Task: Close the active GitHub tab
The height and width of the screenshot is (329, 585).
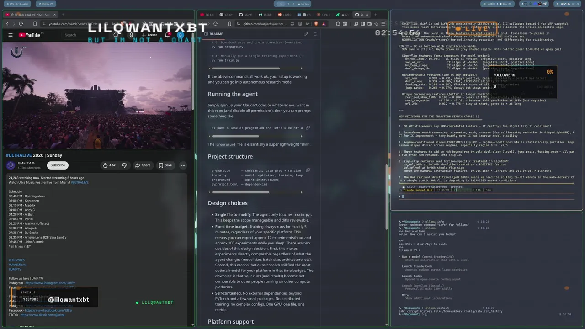Action: (367, 15)
